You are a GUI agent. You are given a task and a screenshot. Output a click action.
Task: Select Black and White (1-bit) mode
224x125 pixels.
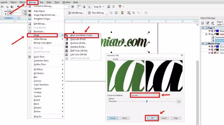pyautogui.click(x=82, y=35)
